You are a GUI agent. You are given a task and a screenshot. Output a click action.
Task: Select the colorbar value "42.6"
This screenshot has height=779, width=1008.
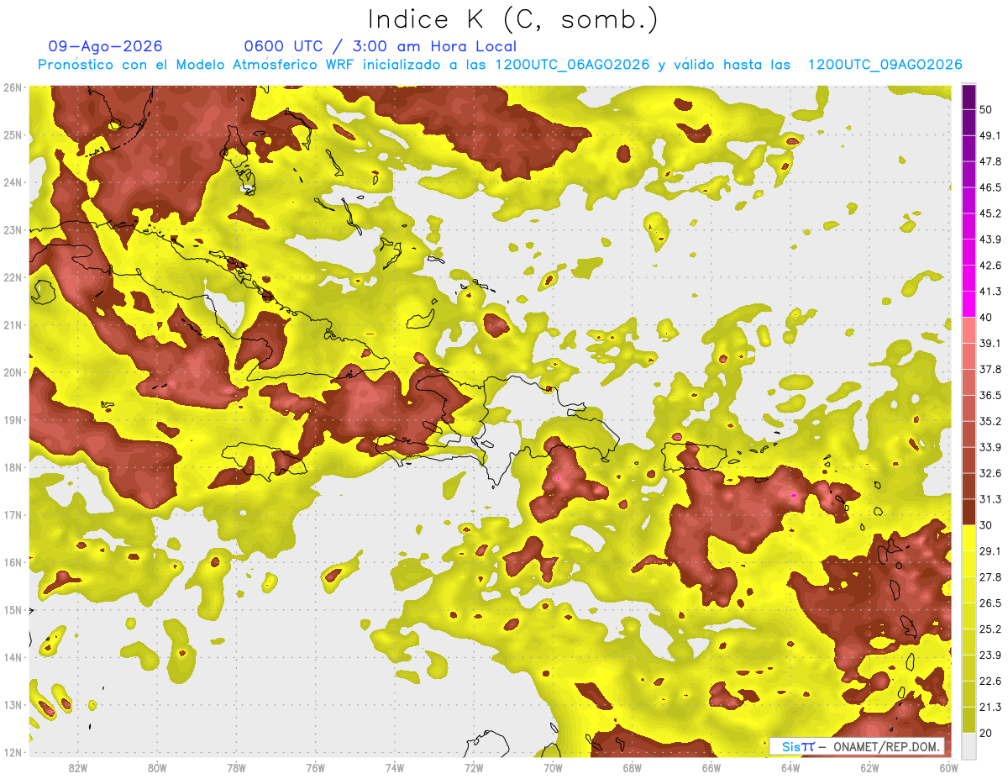pyautogui.click(x=991, y=266)
